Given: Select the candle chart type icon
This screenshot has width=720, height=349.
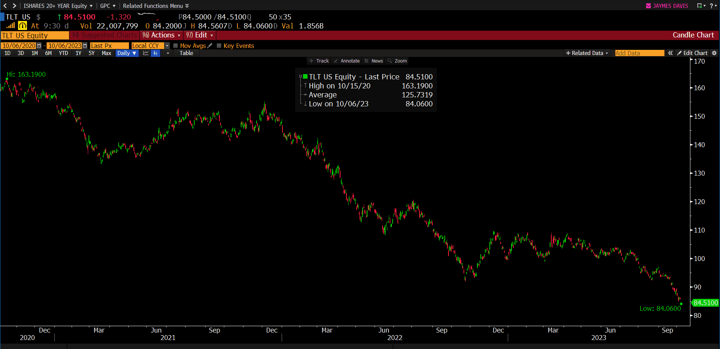Looking at the screenshot, I should [155, 53].
